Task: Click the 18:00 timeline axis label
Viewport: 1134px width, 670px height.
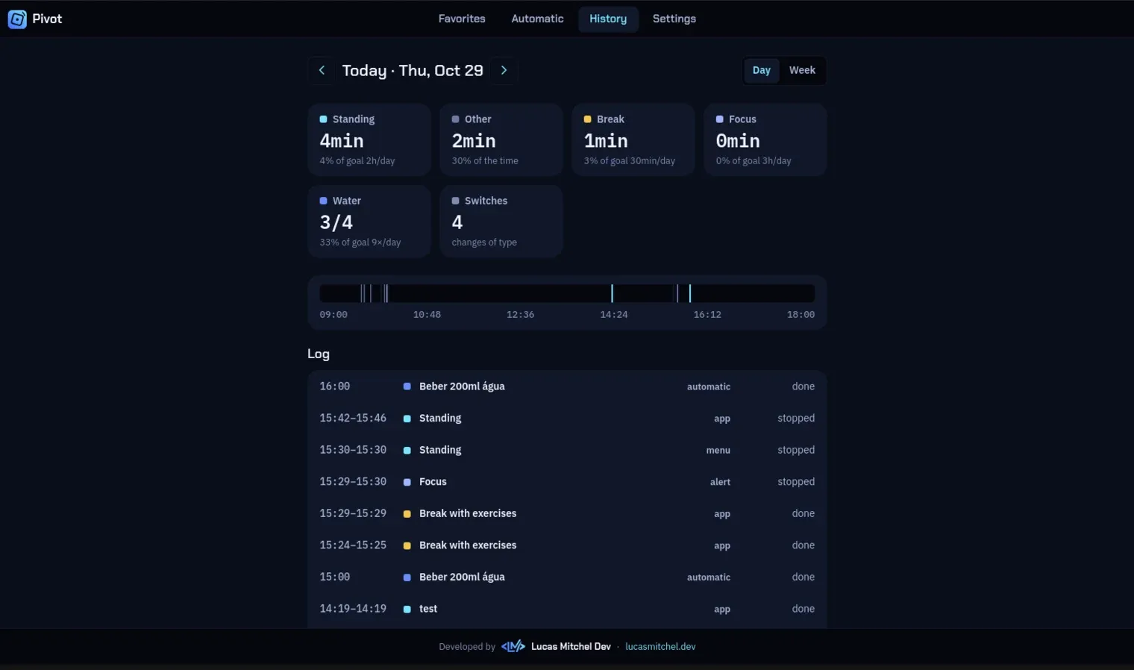Action: click(x=801, y=315)
